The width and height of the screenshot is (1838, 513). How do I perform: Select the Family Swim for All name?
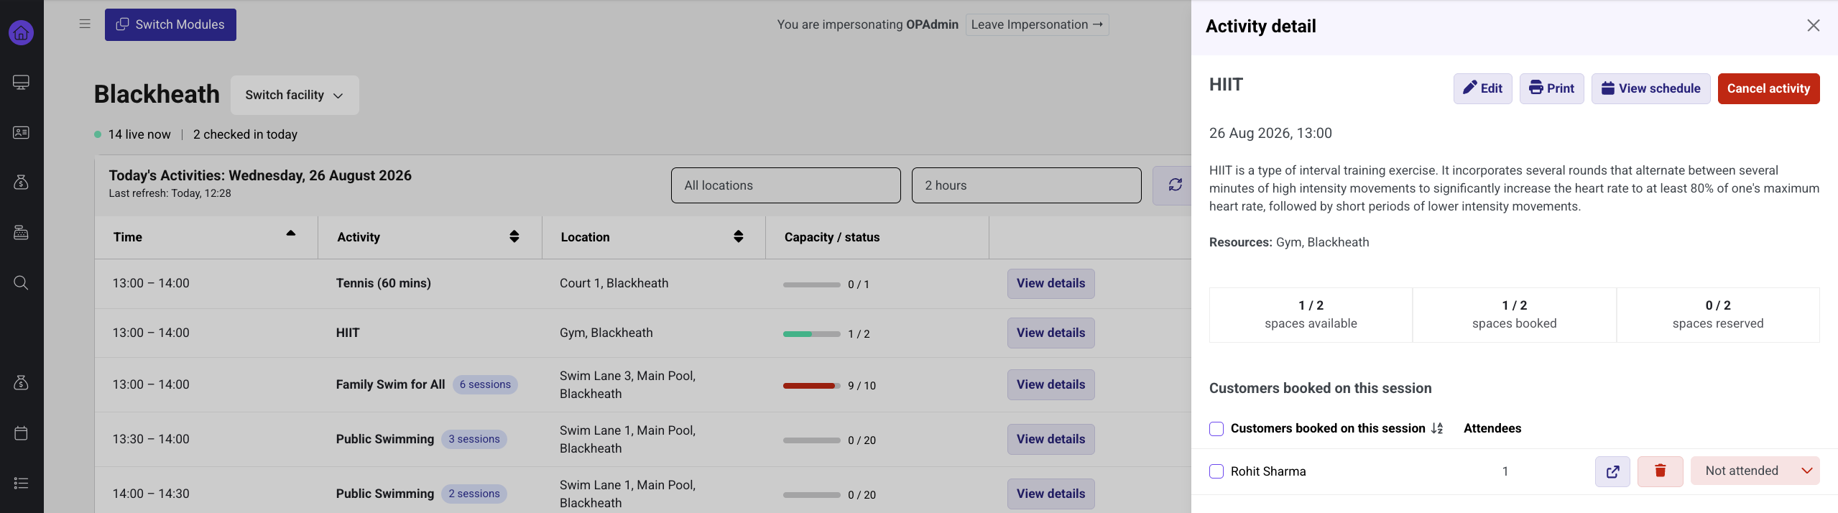pyautogui.click(x=390, y=384)
